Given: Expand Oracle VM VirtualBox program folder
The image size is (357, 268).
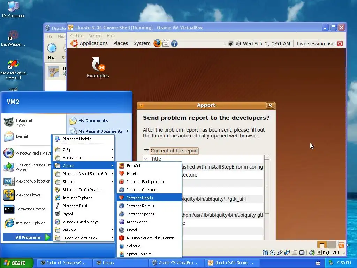Looking at the screenshot, I should pos(84,238).
